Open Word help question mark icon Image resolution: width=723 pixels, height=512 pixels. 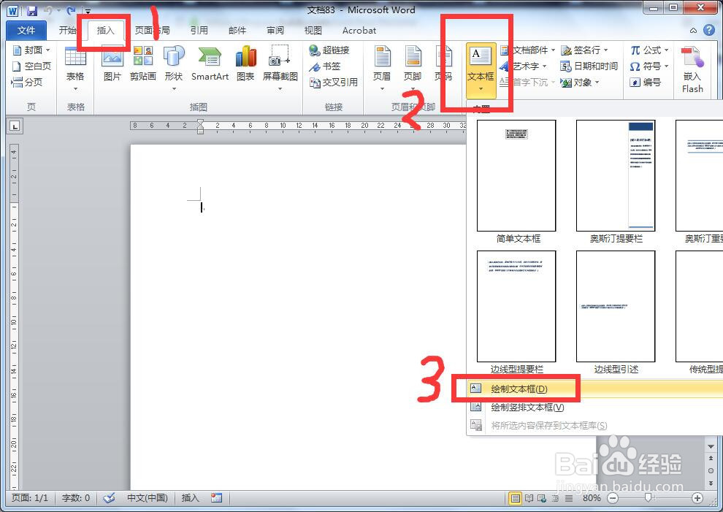(x=709, y=31)
